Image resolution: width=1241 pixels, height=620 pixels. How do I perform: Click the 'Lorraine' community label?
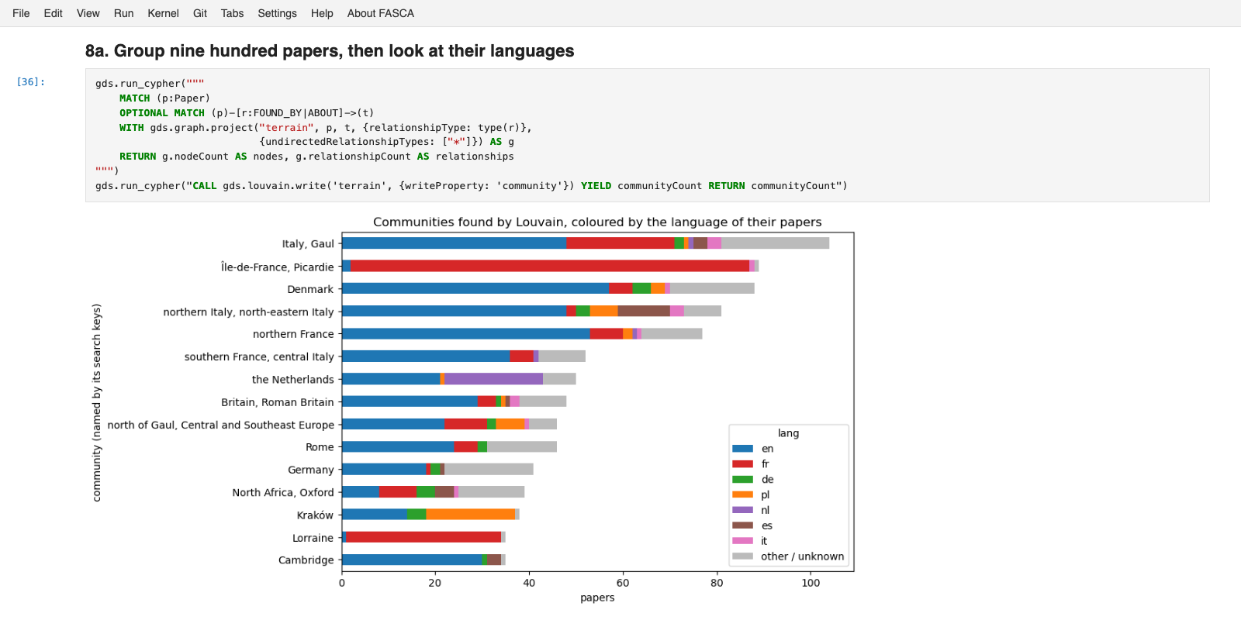tap(313, 538)
